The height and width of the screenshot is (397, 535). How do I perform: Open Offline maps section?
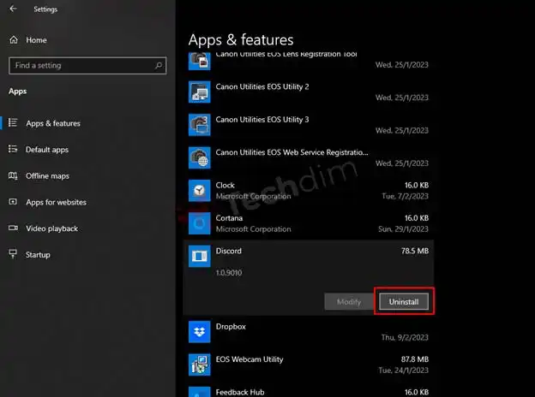[87, 175]
